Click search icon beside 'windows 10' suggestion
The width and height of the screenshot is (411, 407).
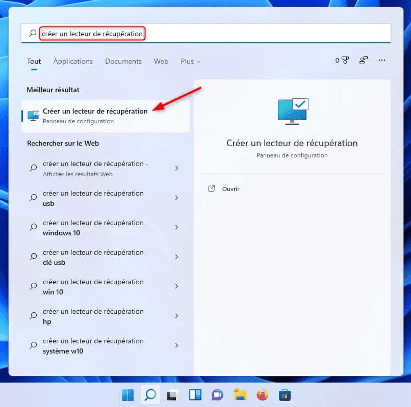click(33, 227)
